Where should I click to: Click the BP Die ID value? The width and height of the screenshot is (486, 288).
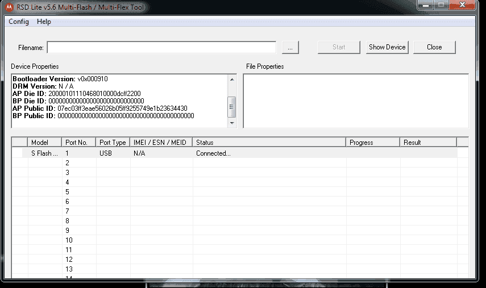97,101
